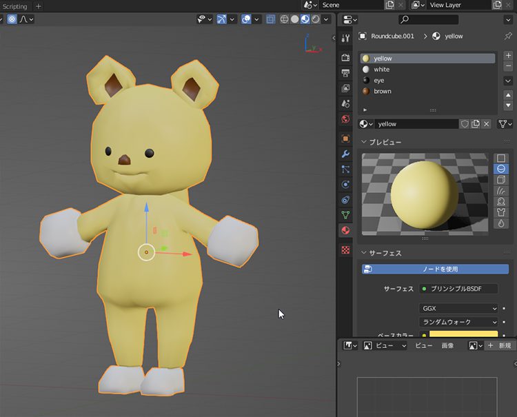Open the GGX distribution dropdown
The image size is (517, 417).
click(458, 308)
